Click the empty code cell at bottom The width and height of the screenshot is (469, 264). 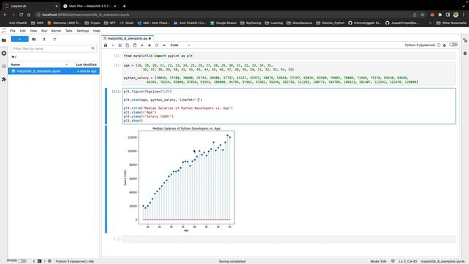289,239
